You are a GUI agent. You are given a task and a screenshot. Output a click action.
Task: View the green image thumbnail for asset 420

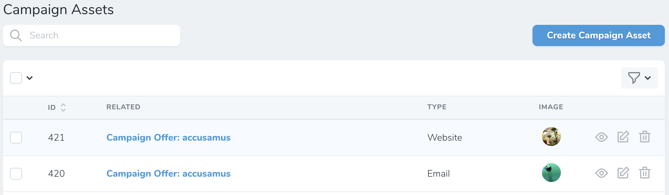coord(551,173)
